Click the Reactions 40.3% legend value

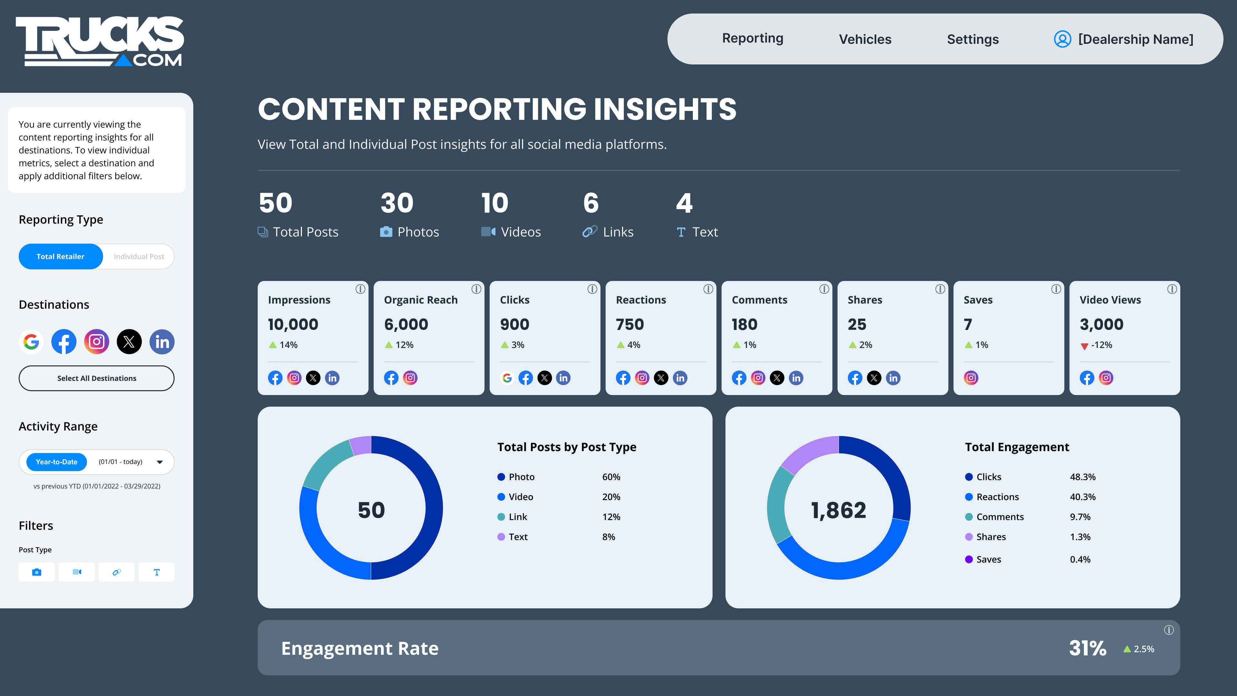1082,497
